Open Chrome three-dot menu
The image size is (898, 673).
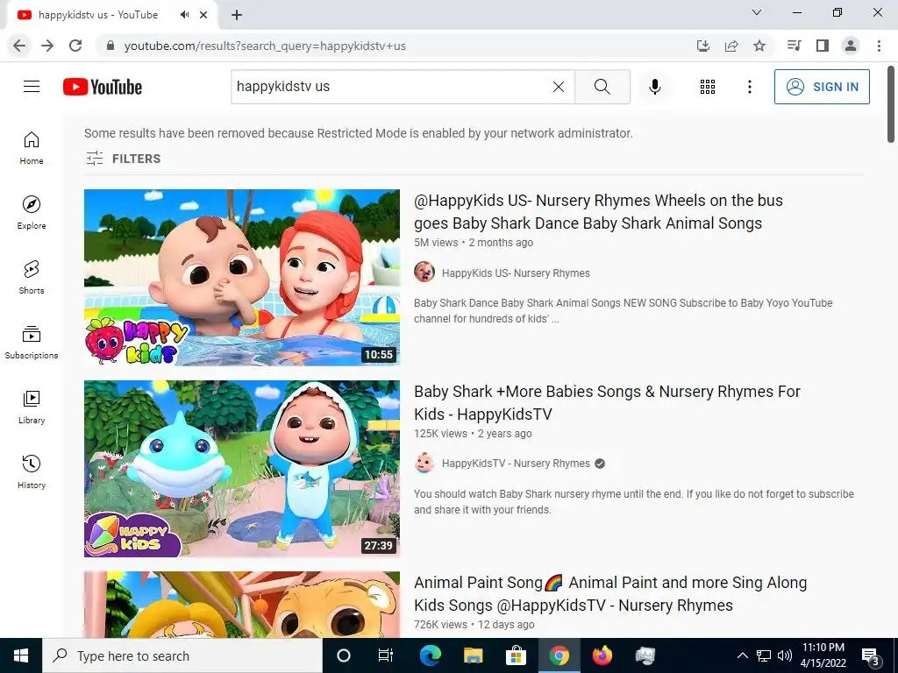pyautogui.click(x=879, y=46)
